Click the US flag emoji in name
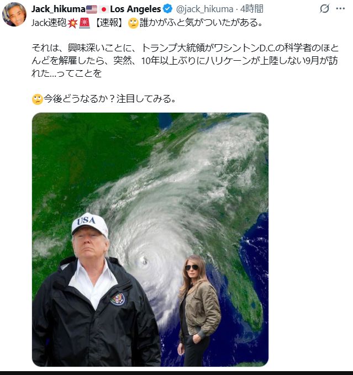 point(92,9)
